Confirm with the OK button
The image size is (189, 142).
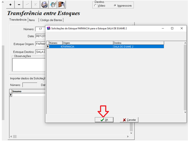pos(104,120)
